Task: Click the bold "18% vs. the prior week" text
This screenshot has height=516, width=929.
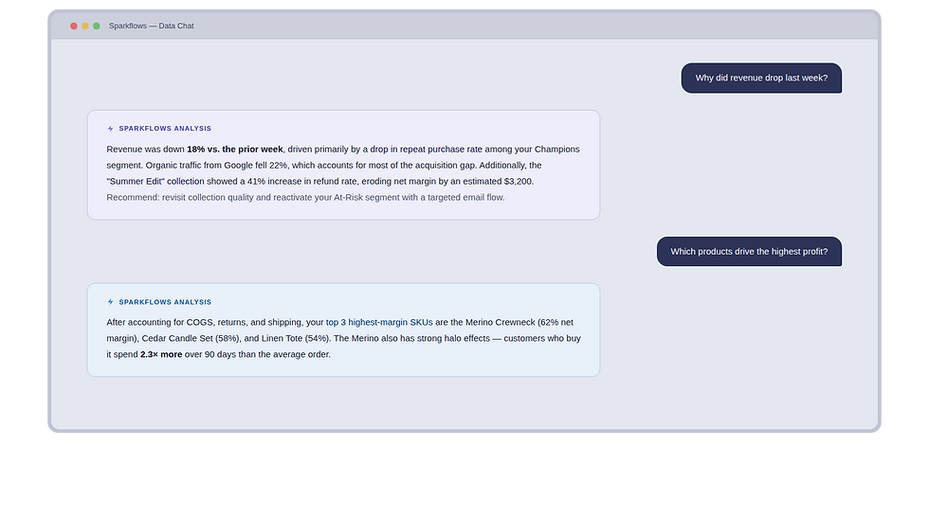Action: 235,150
